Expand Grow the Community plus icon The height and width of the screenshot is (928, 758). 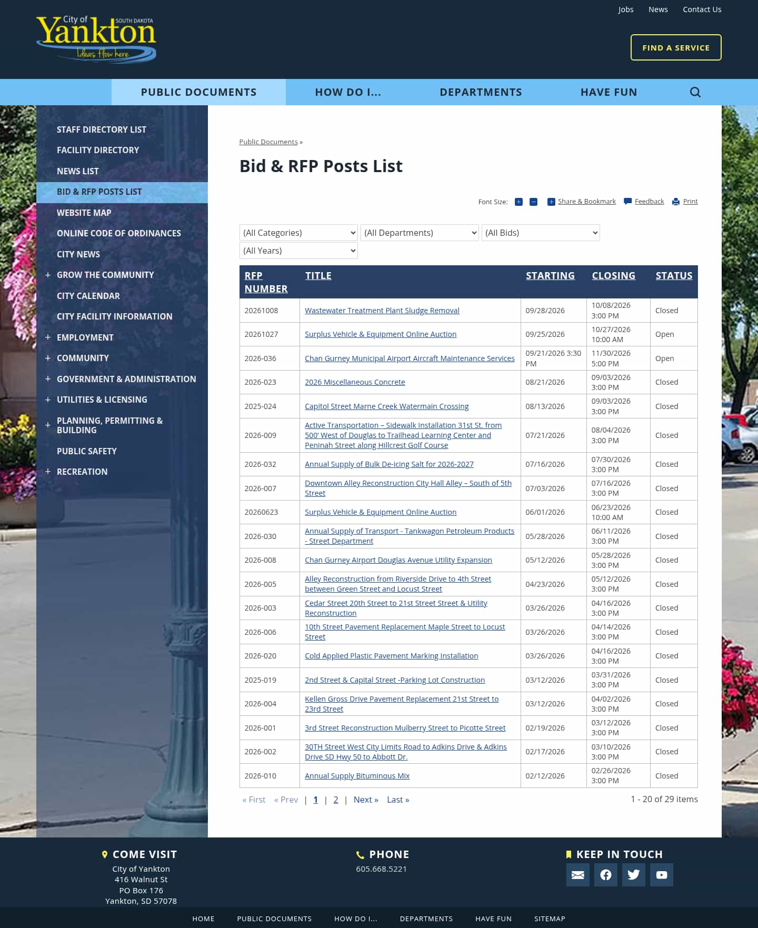[48, 275]
